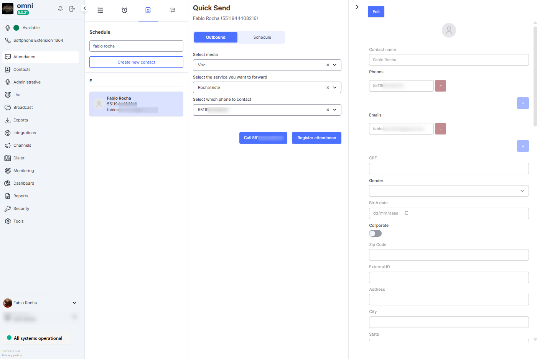Click the Birth date field
This screenshot has height=359, width=542.
pos(449,213)
